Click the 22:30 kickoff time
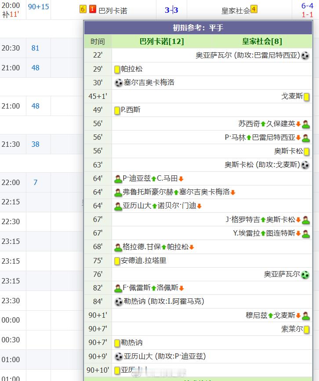The image size is (319, 381). [x=11, y=221]
